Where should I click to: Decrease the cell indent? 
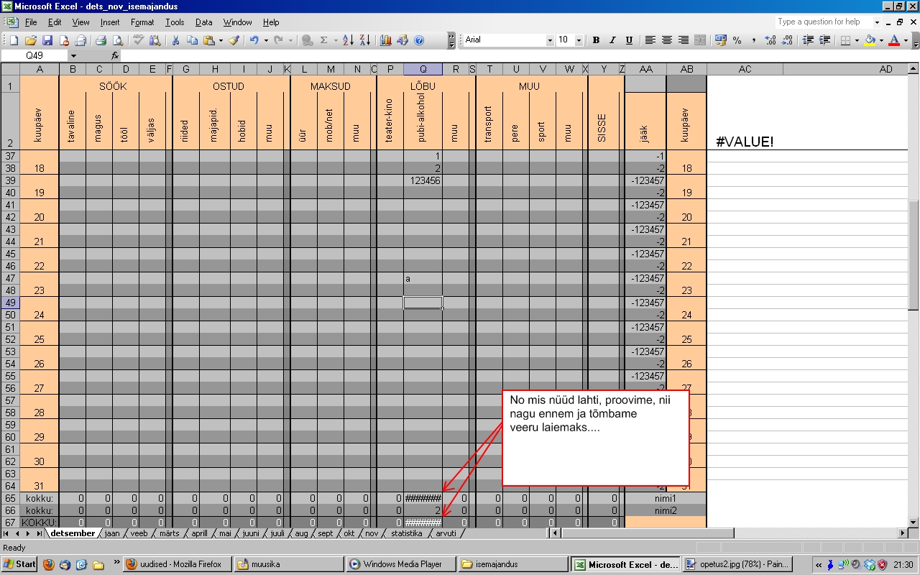coord(809,40)
